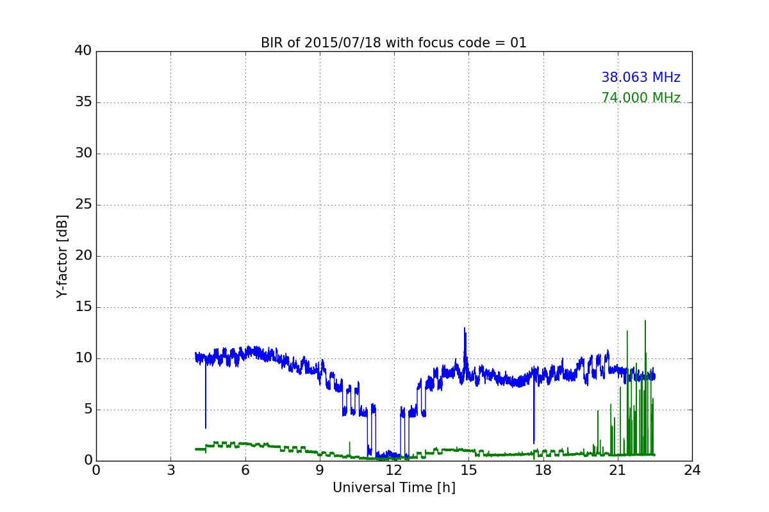Click x-axis tick label "24"
The height and width of the screenshot is (512, 769).
(692, 470)
